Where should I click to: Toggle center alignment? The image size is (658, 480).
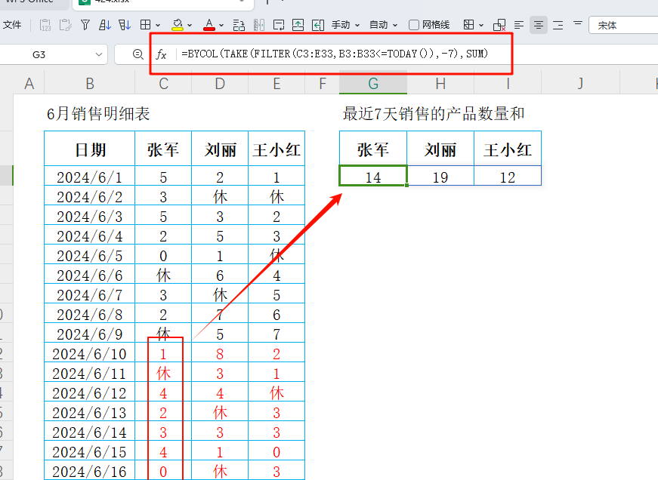539,25
